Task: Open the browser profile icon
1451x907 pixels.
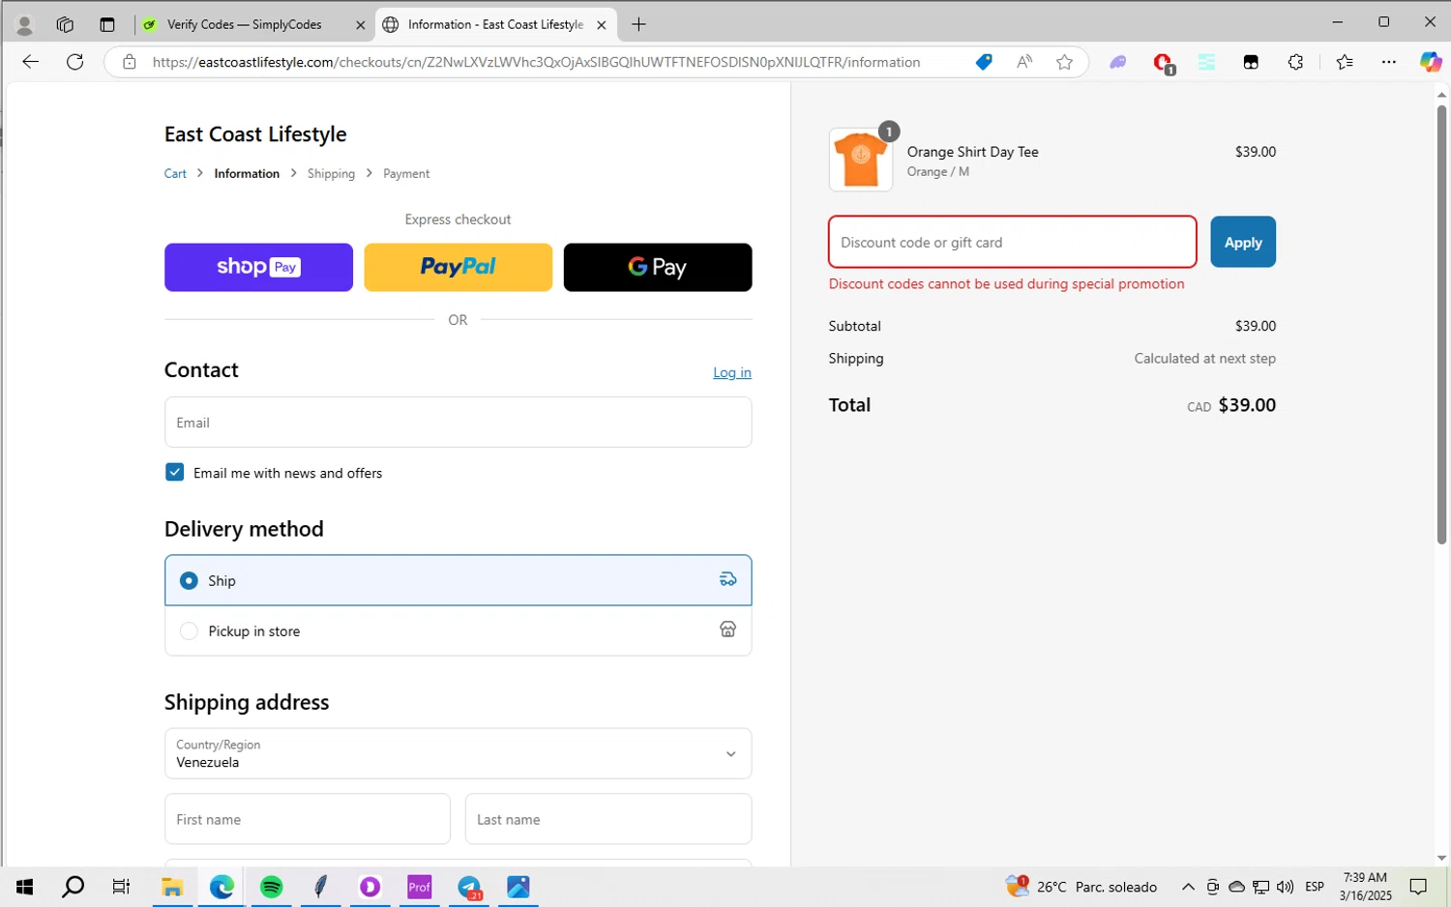Action: (x=24, y=25)
